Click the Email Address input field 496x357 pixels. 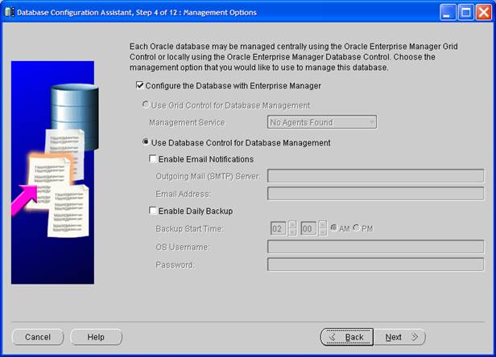[375, 194]
